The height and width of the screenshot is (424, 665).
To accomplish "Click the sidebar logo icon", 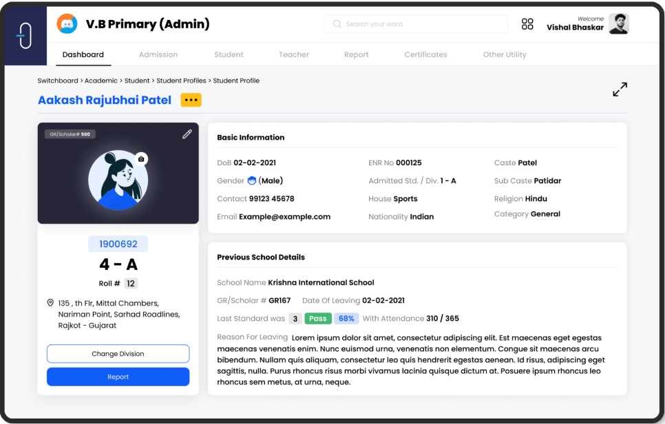I will coord(25,36).
